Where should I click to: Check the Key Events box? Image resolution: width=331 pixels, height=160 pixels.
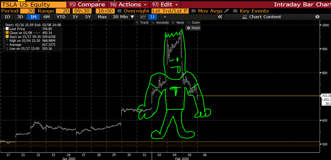235,11
